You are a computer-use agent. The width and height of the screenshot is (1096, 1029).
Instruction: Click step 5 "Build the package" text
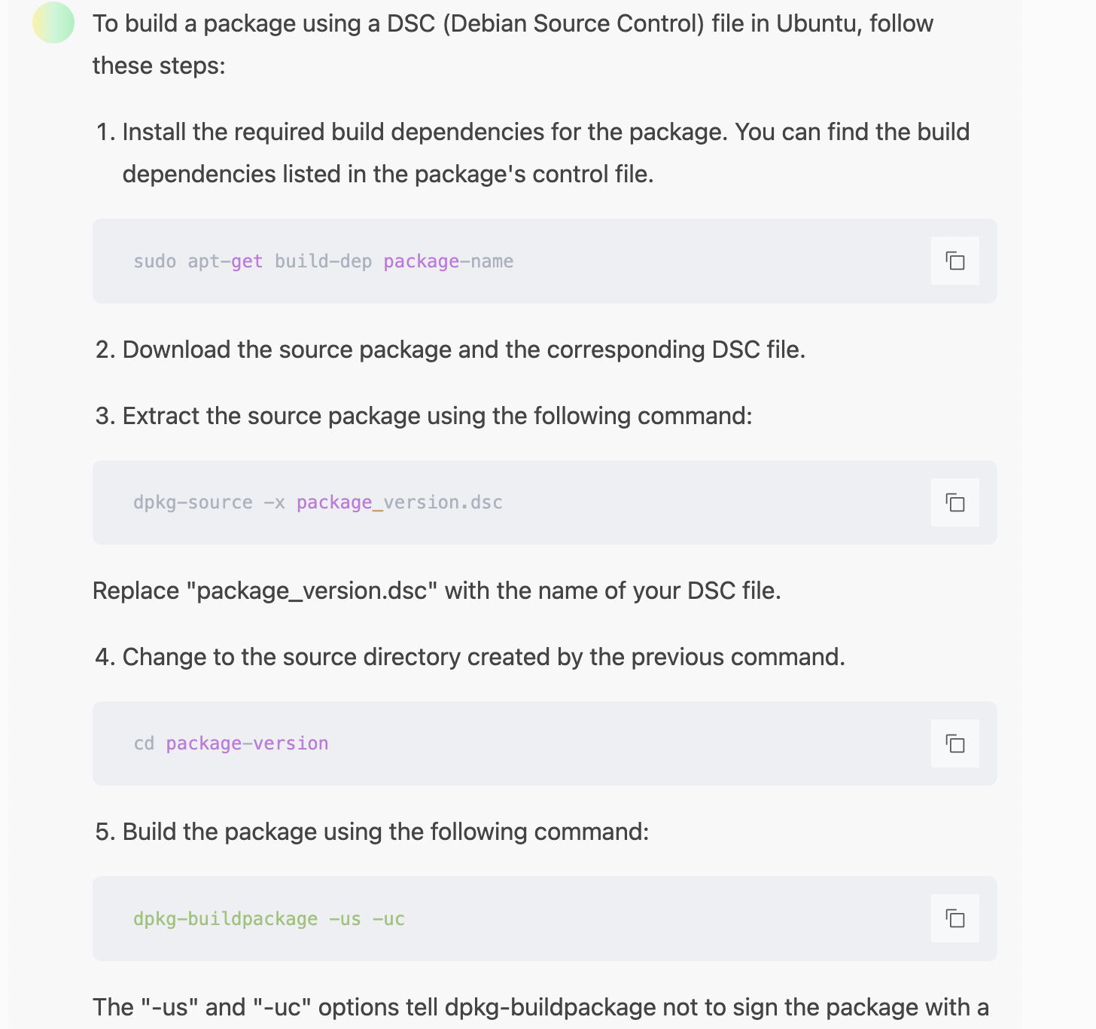pyautogui.click(x=385, y=832)
